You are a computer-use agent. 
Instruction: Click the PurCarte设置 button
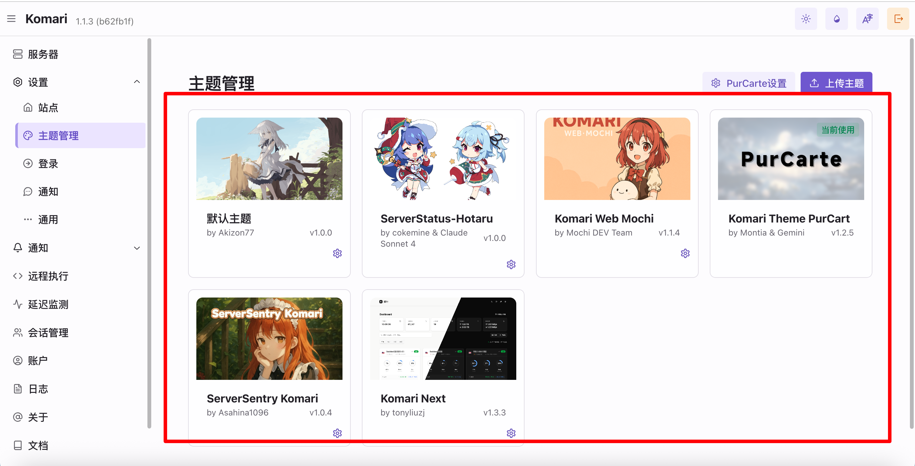(749, 83)
